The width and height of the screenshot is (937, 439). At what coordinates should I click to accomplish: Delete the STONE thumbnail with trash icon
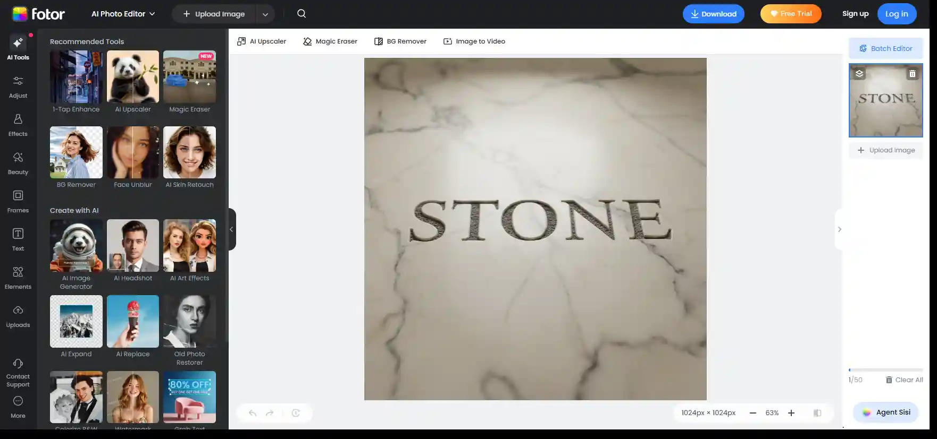tap(913, 74)
